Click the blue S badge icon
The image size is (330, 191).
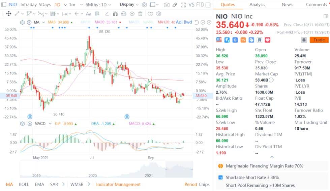235,40
